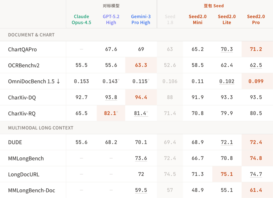The width and height of the screenshot is (273, 198).
Task: Select the highlighted 0.099 OmniDocBench score
Action: [x=256, y=81]
